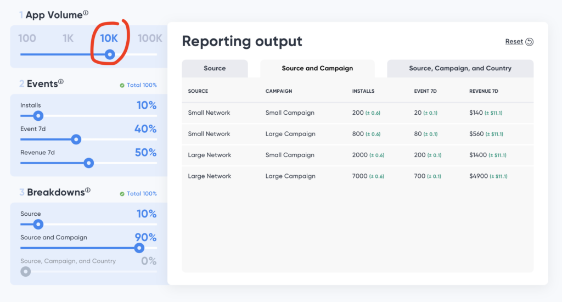The height and width of the screenshot is (302, 562).
Task: Click the Revenue 7d slider handle
Action: (x=88, y=163)
